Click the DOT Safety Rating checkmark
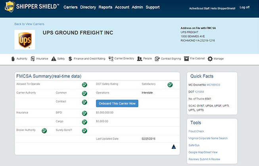 [170, 84]
